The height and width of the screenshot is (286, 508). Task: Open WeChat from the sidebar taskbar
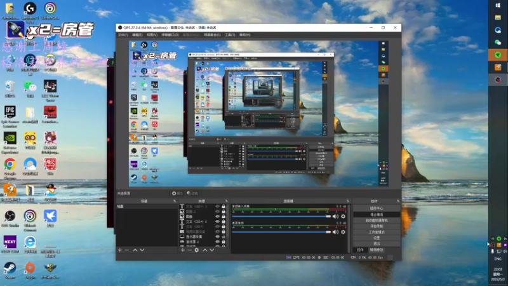tap(498, 43)
